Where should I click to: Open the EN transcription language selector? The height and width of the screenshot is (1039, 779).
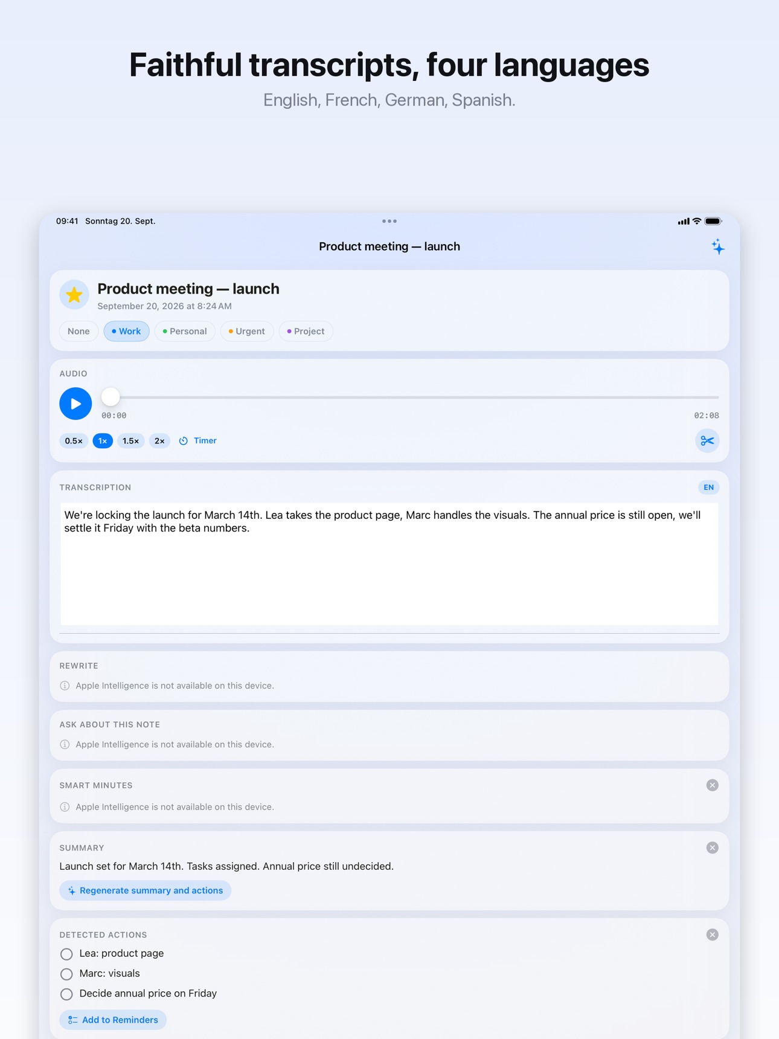(x=708, y=487)
